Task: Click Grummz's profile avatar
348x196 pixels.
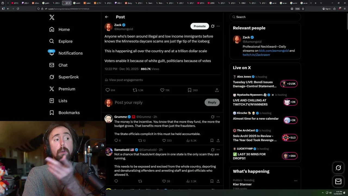Action: coord(109,119)
